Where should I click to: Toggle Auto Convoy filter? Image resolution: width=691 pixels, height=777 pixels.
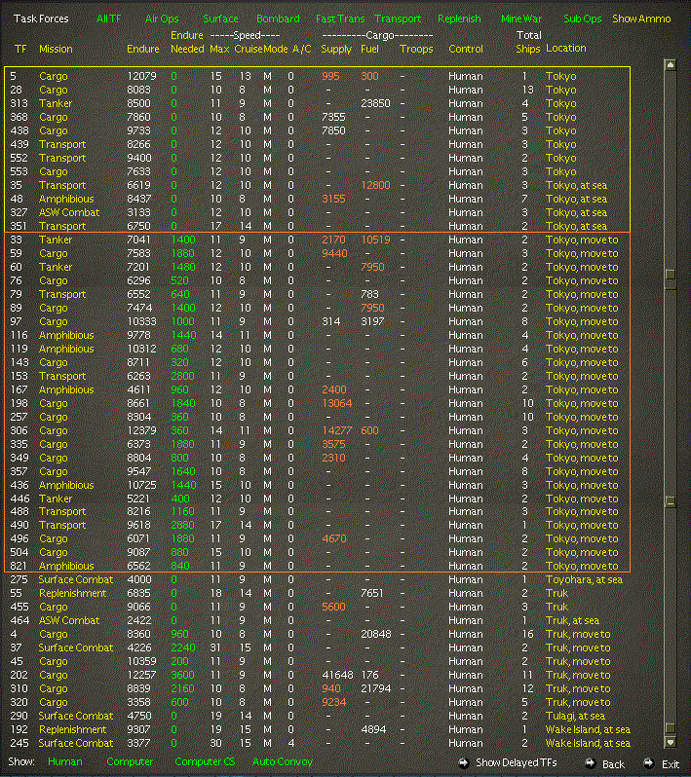pos(283,761)
